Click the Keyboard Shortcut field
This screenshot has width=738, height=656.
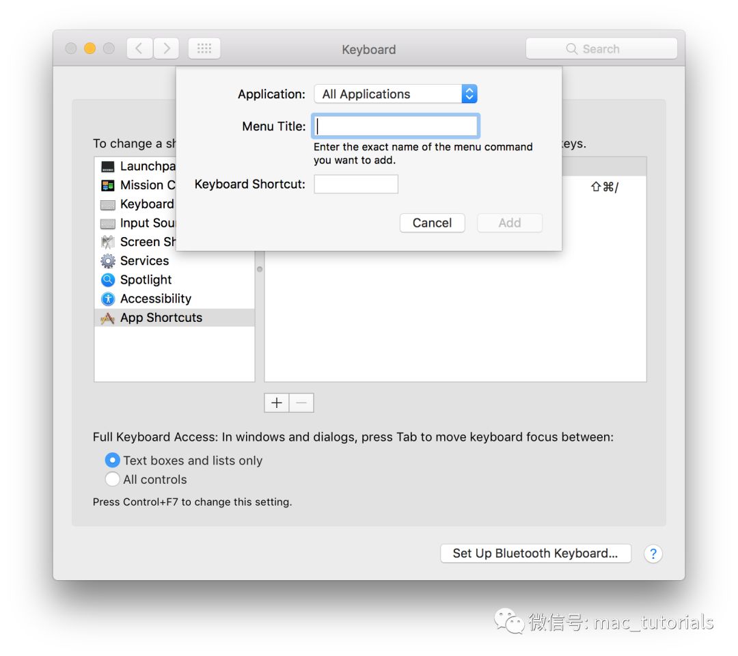point(355,184)
